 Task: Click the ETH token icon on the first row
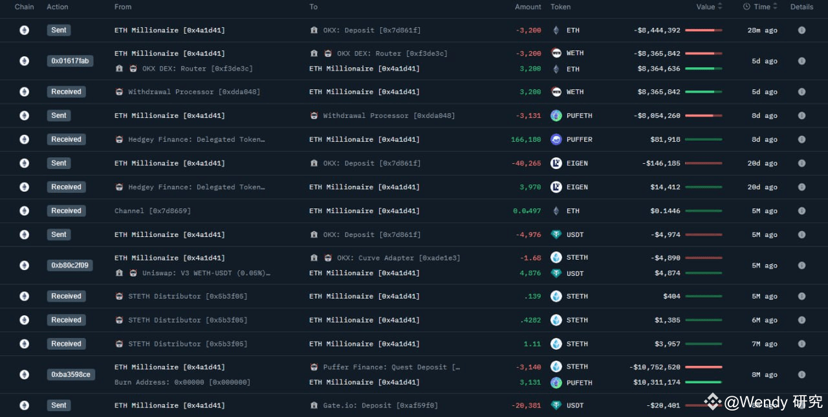click(556, 30)
